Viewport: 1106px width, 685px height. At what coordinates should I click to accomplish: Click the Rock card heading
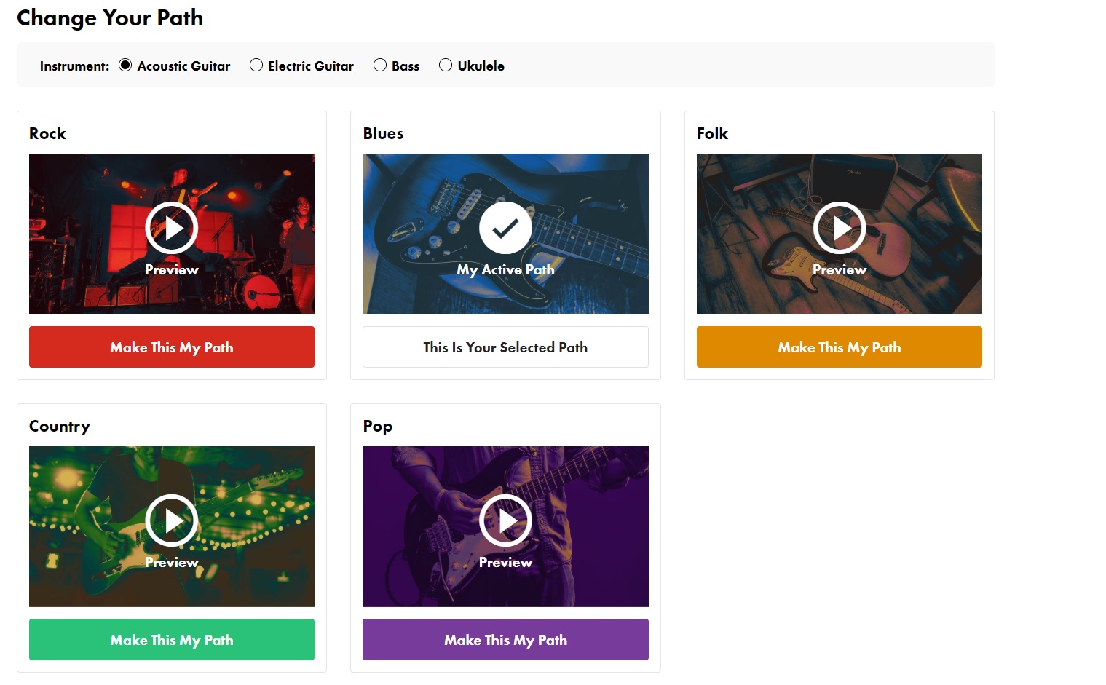tap(47, 134)
